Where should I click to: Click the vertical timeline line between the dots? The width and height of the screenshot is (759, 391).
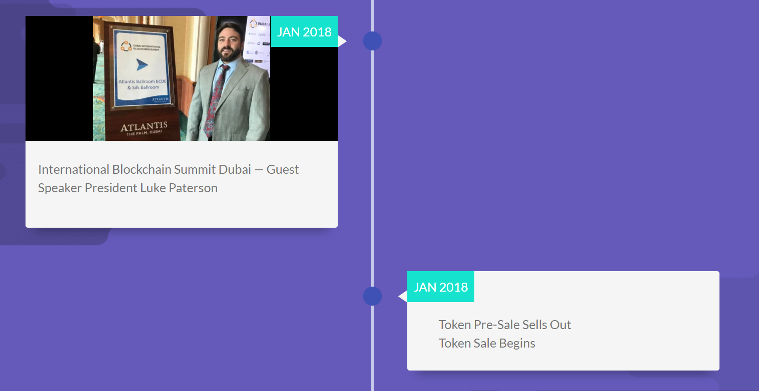tap(372, 170)
